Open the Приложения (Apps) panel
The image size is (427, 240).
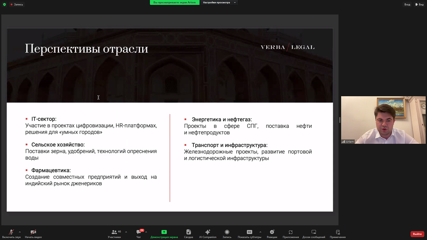pos(290,233)
